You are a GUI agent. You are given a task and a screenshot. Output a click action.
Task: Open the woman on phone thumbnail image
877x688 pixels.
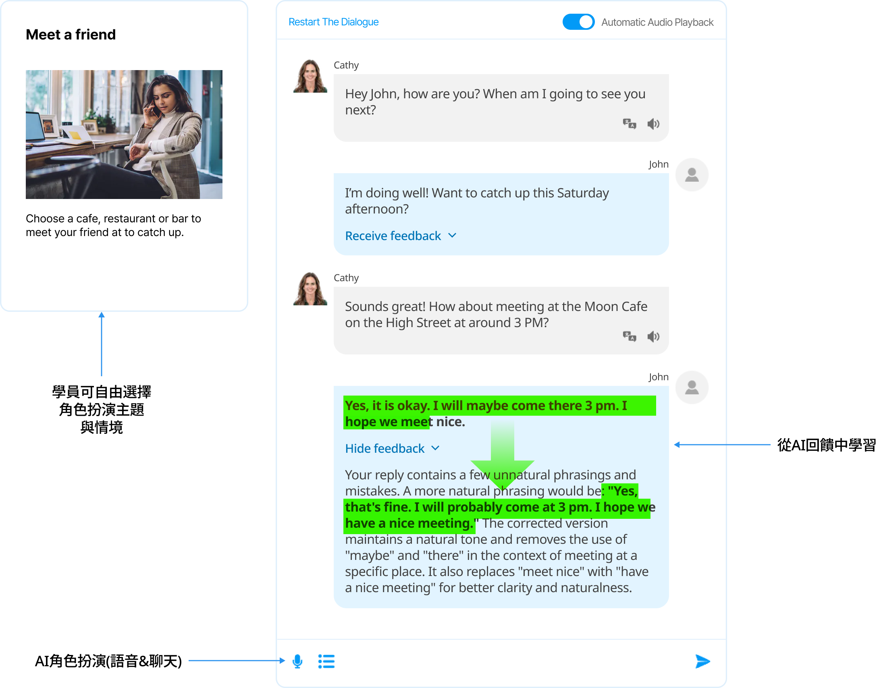click(124, 134)
